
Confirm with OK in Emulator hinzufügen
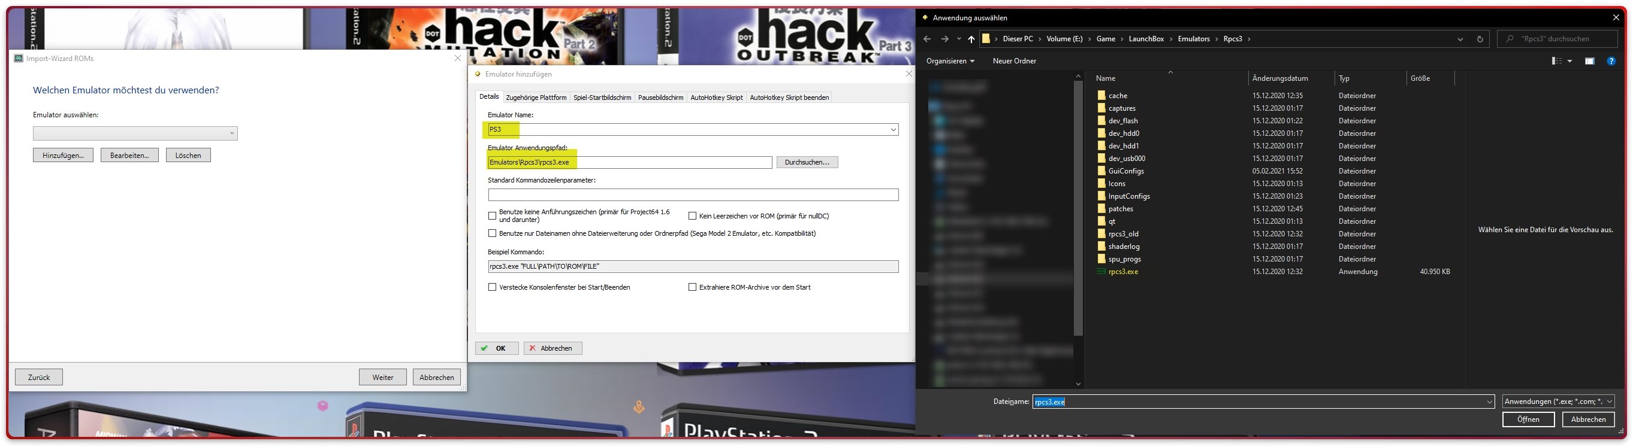coord(497,349)
